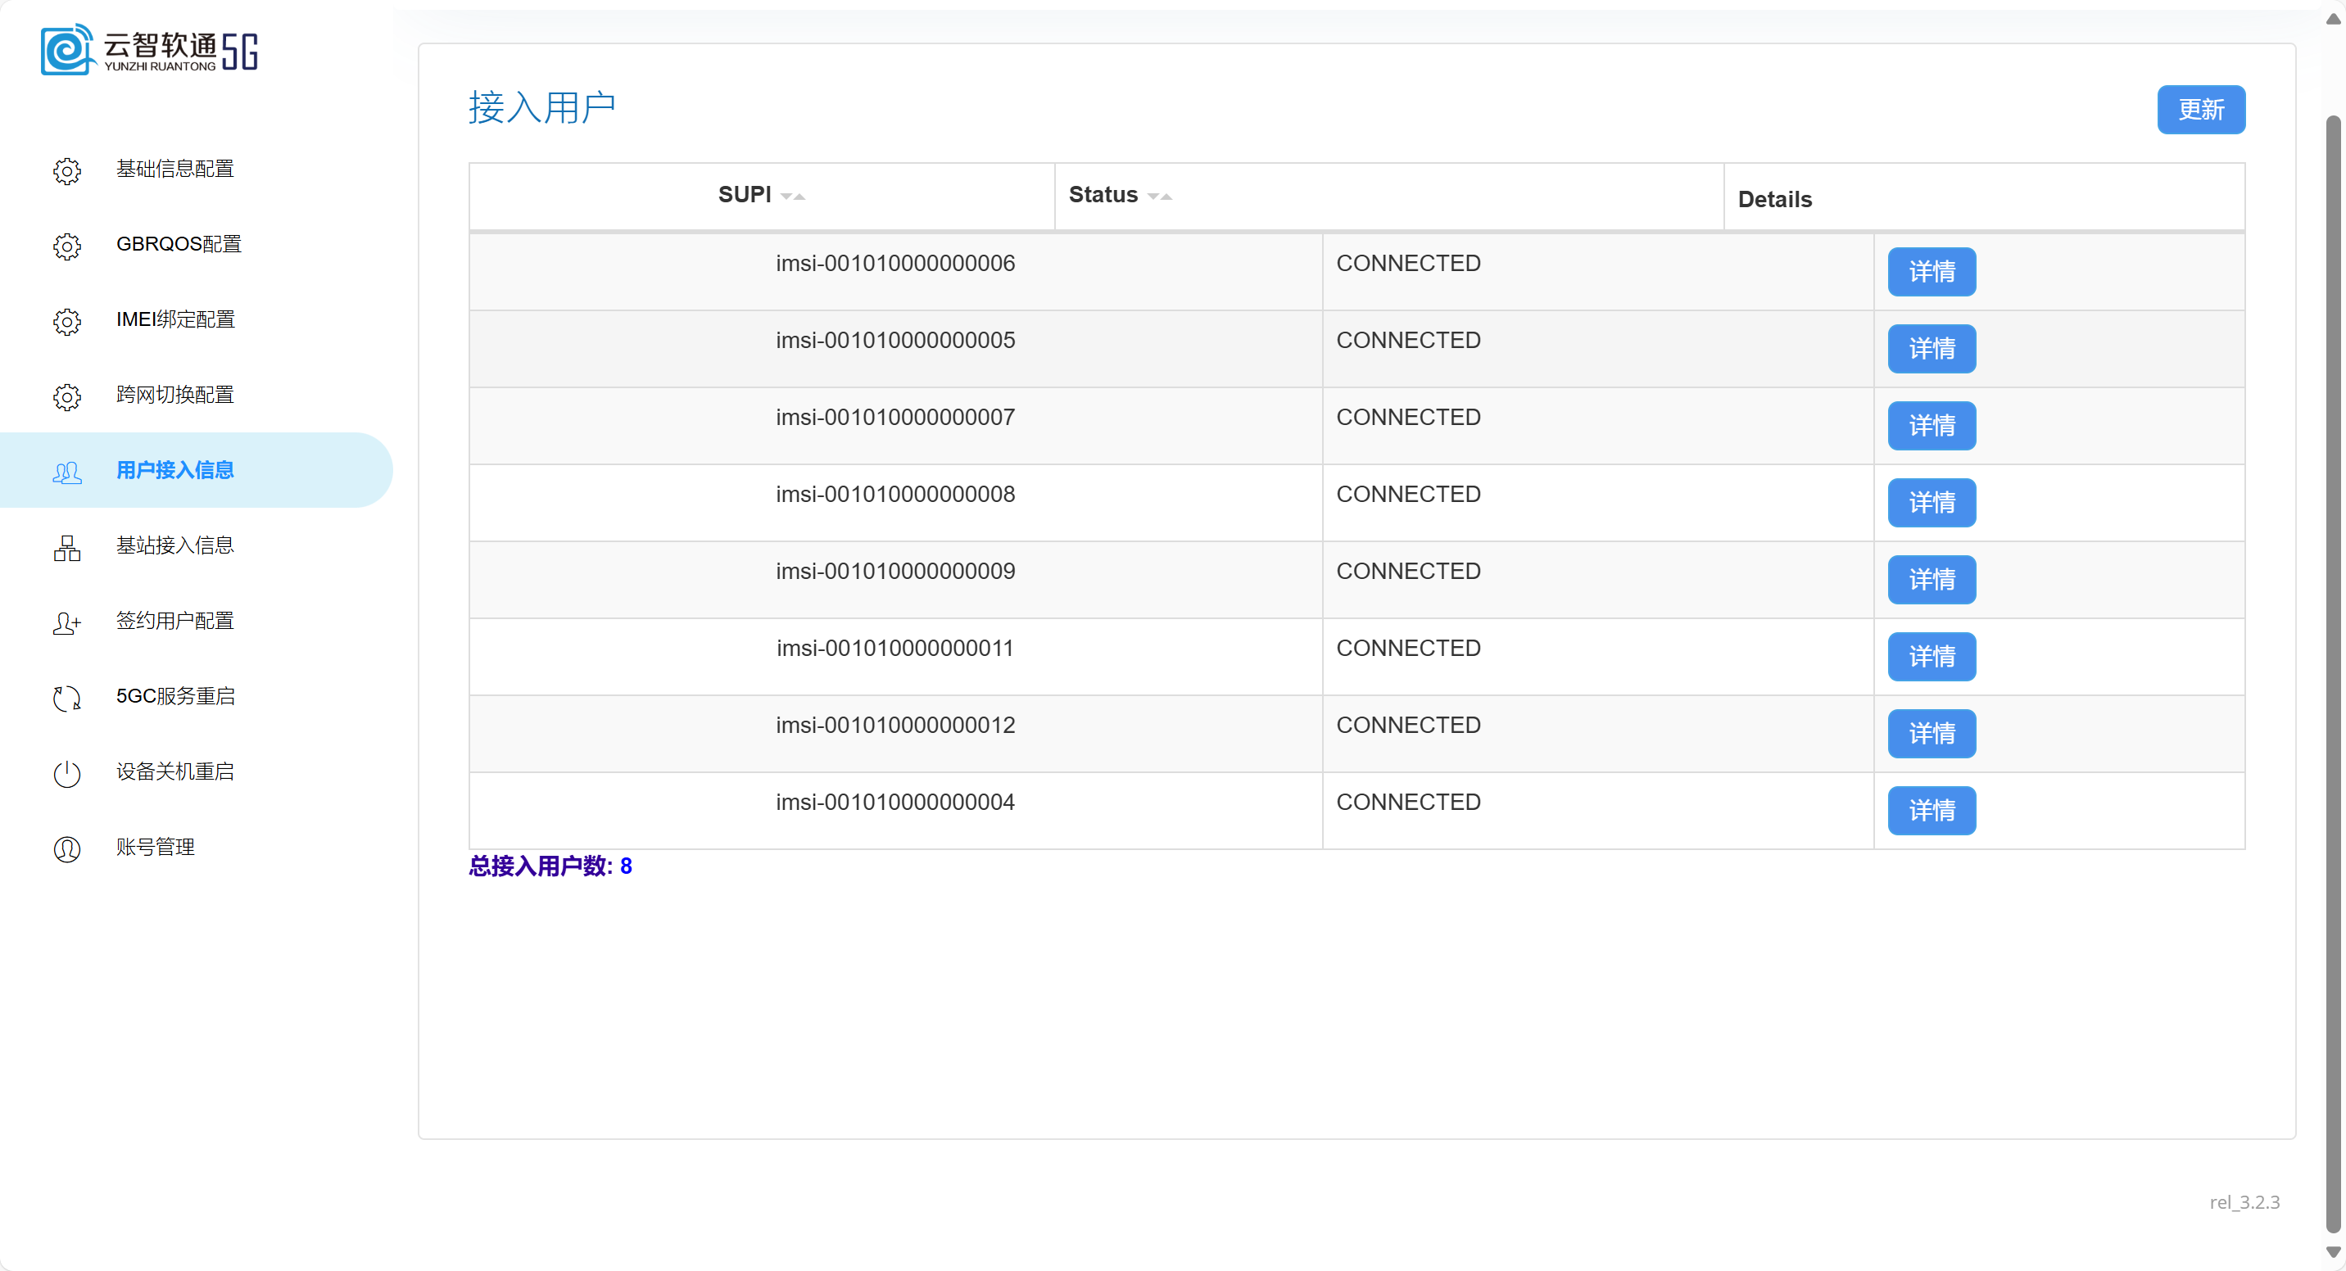The width and height of the screenshot is (2346, 1271).
Task: Click 详情 for imsi-001010000000004
Action: (1931, 810)
